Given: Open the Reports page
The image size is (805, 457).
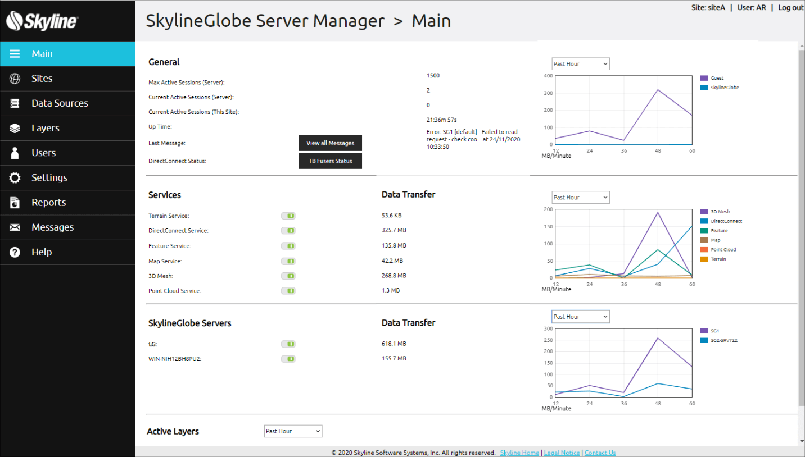Looking at the screenshot, I should [67, 203].
